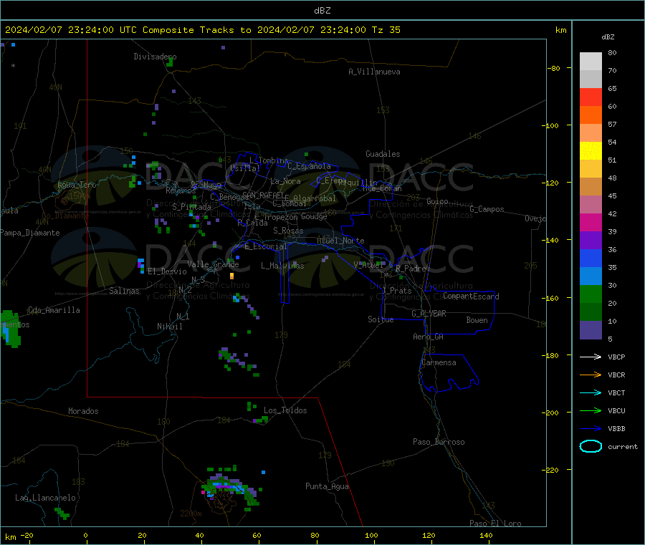Click the dBZ title at top
The image size is (645, 545).
click(x=322, y=11)
